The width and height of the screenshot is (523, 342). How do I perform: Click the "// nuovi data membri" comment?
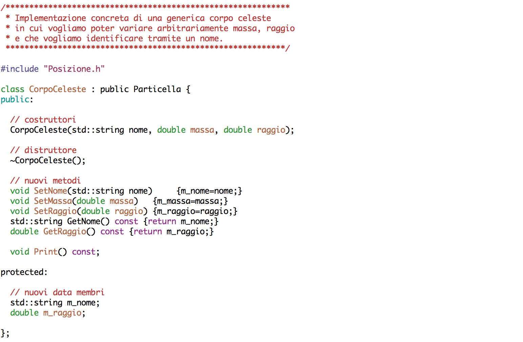(57, 292)
